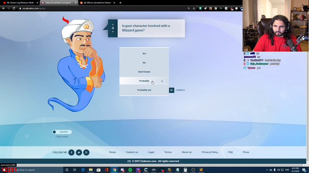
Task: Answer No to the Blizzard question
Action: 144,62
